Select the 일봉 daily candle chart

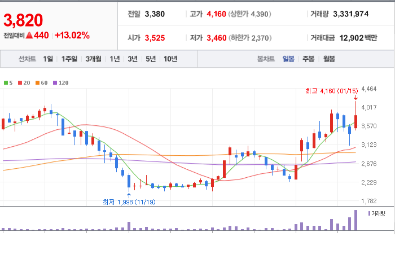288,59
